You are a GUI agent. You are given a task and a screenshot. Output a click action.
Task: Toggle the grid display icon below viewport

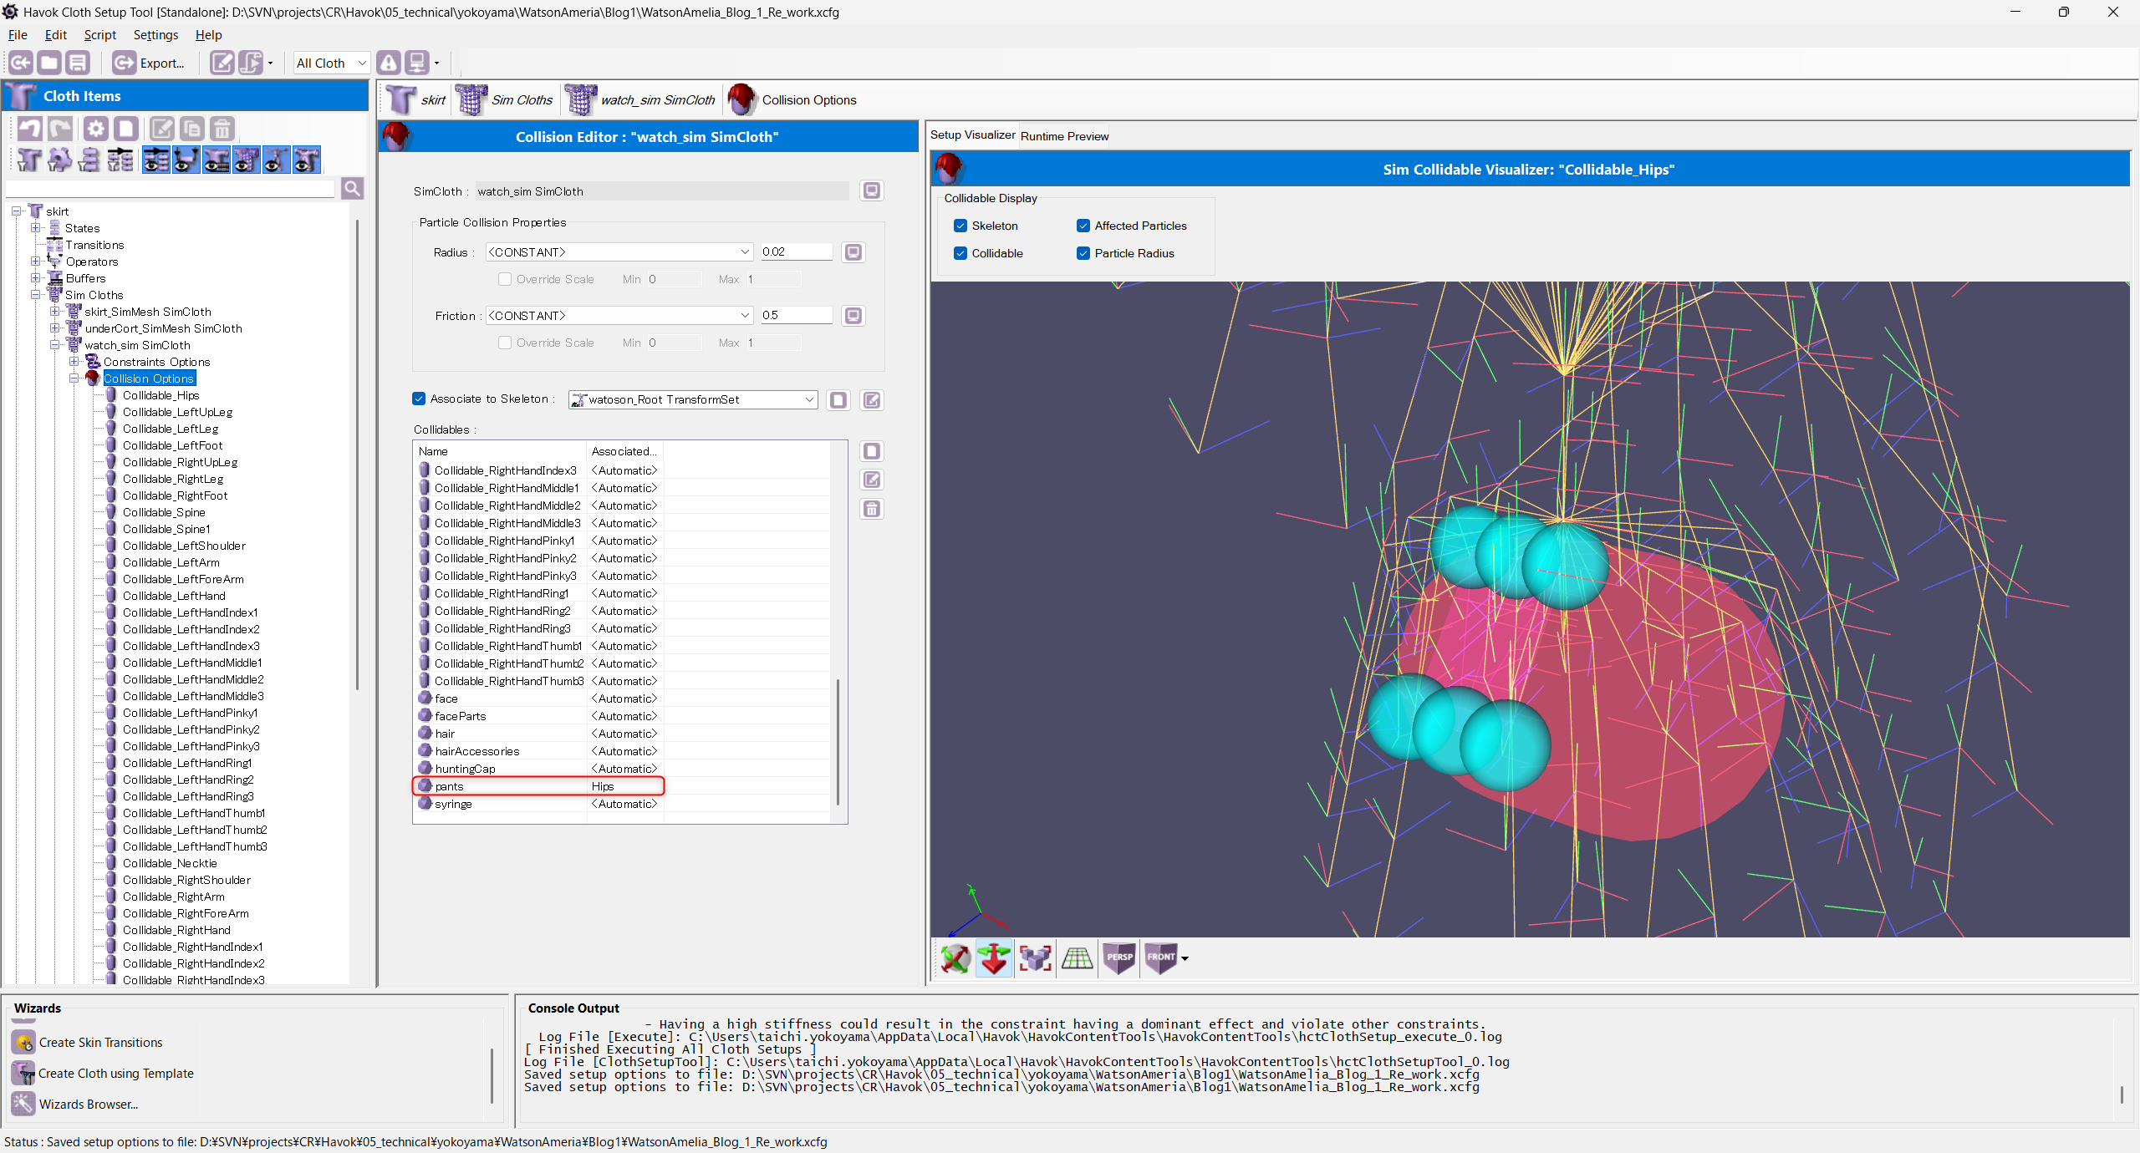tap(1078, 958)
